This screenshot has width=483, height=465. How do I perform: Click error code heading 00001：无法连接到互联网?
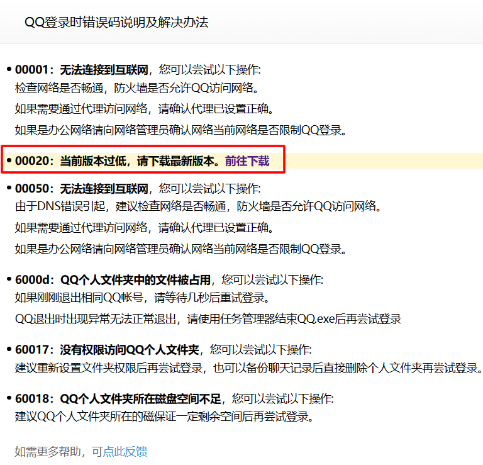point(82,70)
